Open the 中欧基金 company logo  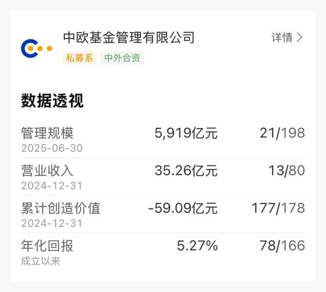point(37,48)
